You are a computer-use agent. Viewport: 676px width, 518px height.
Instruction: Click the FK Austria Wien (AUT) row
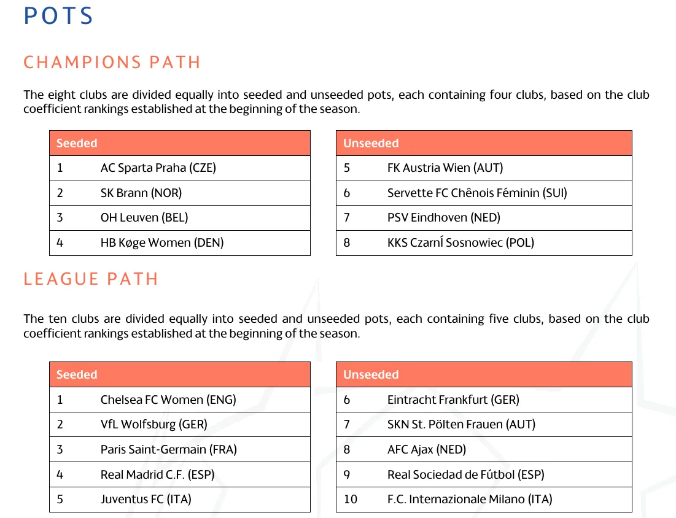click(x=484, y=168)
